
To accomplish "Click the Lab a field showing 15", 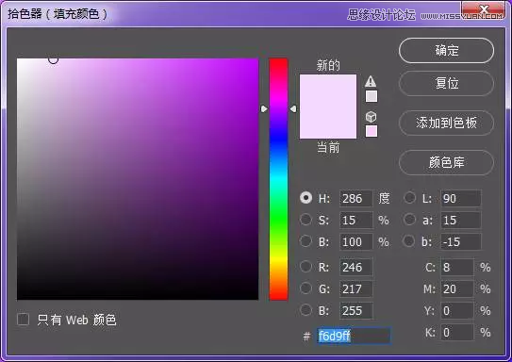I will coord(461,220).
